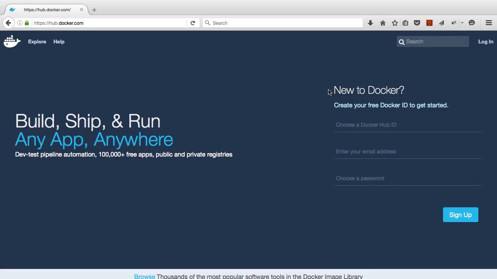Click the 'Any App, Anywhere' headline

[94, 139]
